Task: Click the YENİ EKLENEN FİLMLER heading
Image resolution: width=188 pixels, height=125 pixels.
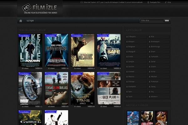Action: [x=32, y=30]
